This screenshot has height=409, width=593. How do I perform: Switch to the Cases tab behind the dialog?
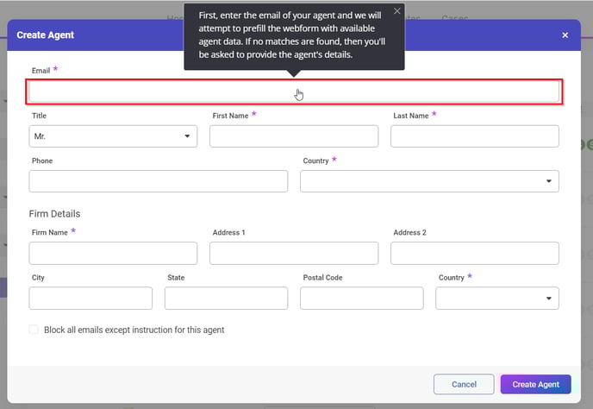(455, 17)
